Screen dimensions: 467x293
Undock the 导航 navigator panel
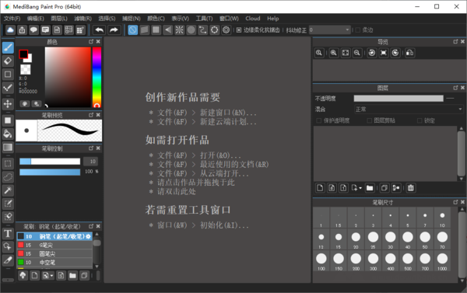[x=455, y=42]
